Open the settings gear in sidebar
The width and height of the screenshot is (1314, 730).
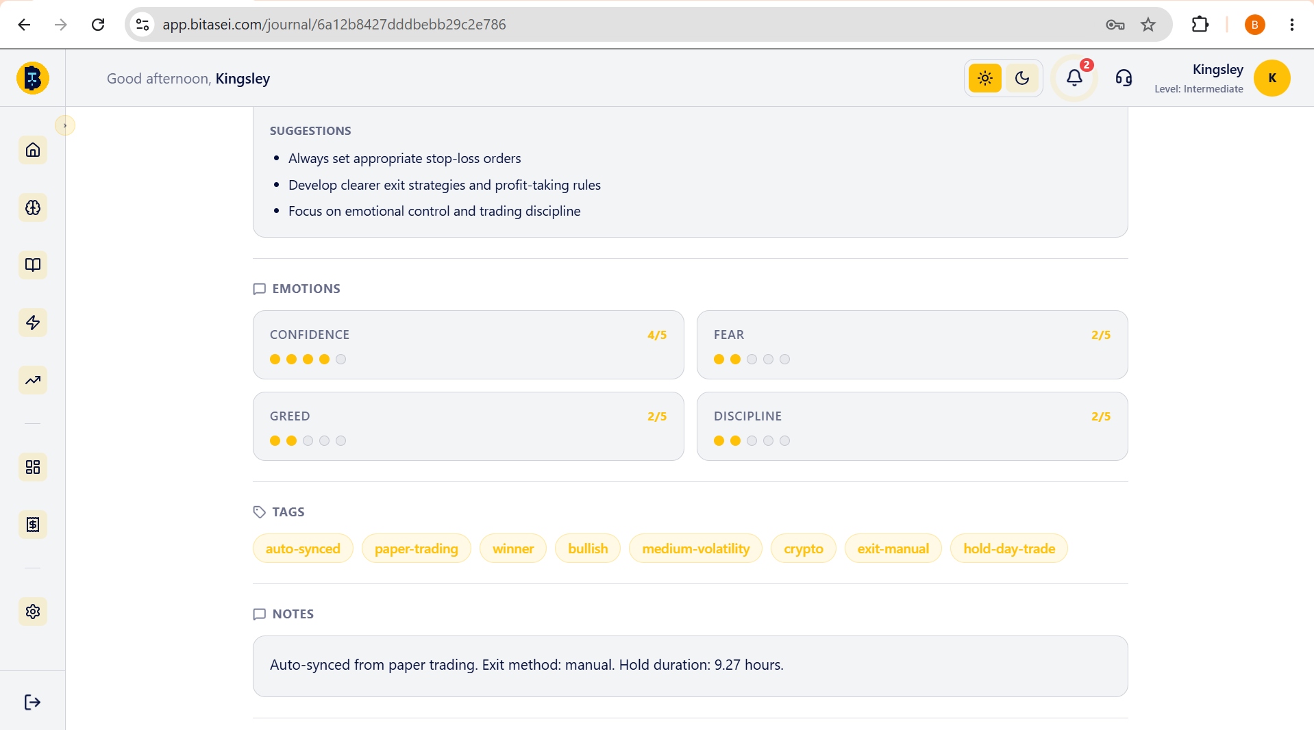coord(33,612)
